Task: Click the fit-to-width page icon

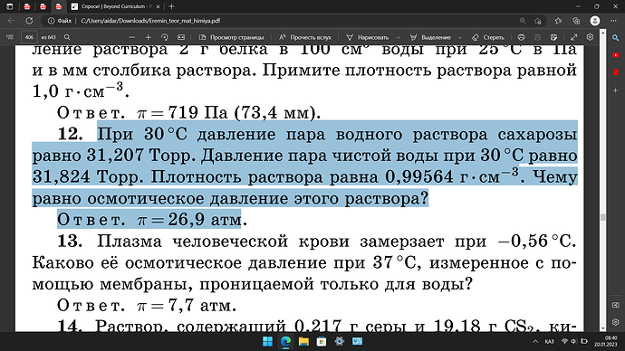Action: coord(181,37)
